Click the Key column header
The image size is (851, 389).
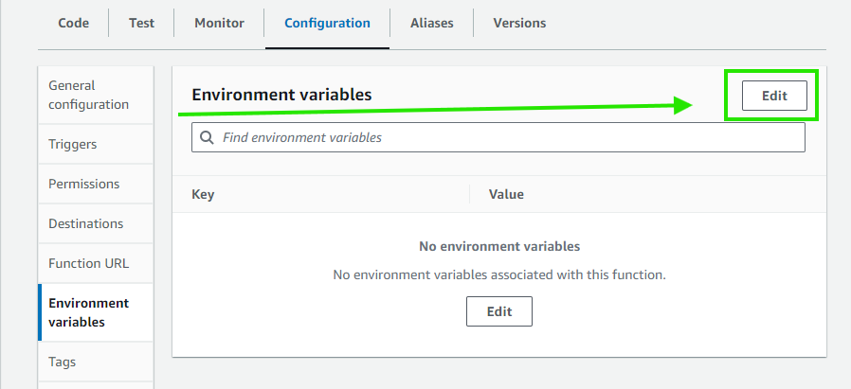coord(203,194)
